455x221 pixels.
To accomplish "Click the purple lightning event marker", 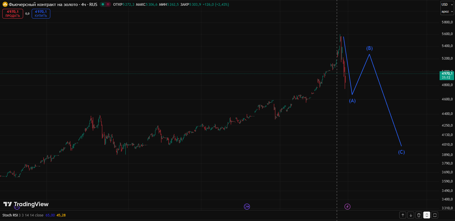I will click(347, 206).
